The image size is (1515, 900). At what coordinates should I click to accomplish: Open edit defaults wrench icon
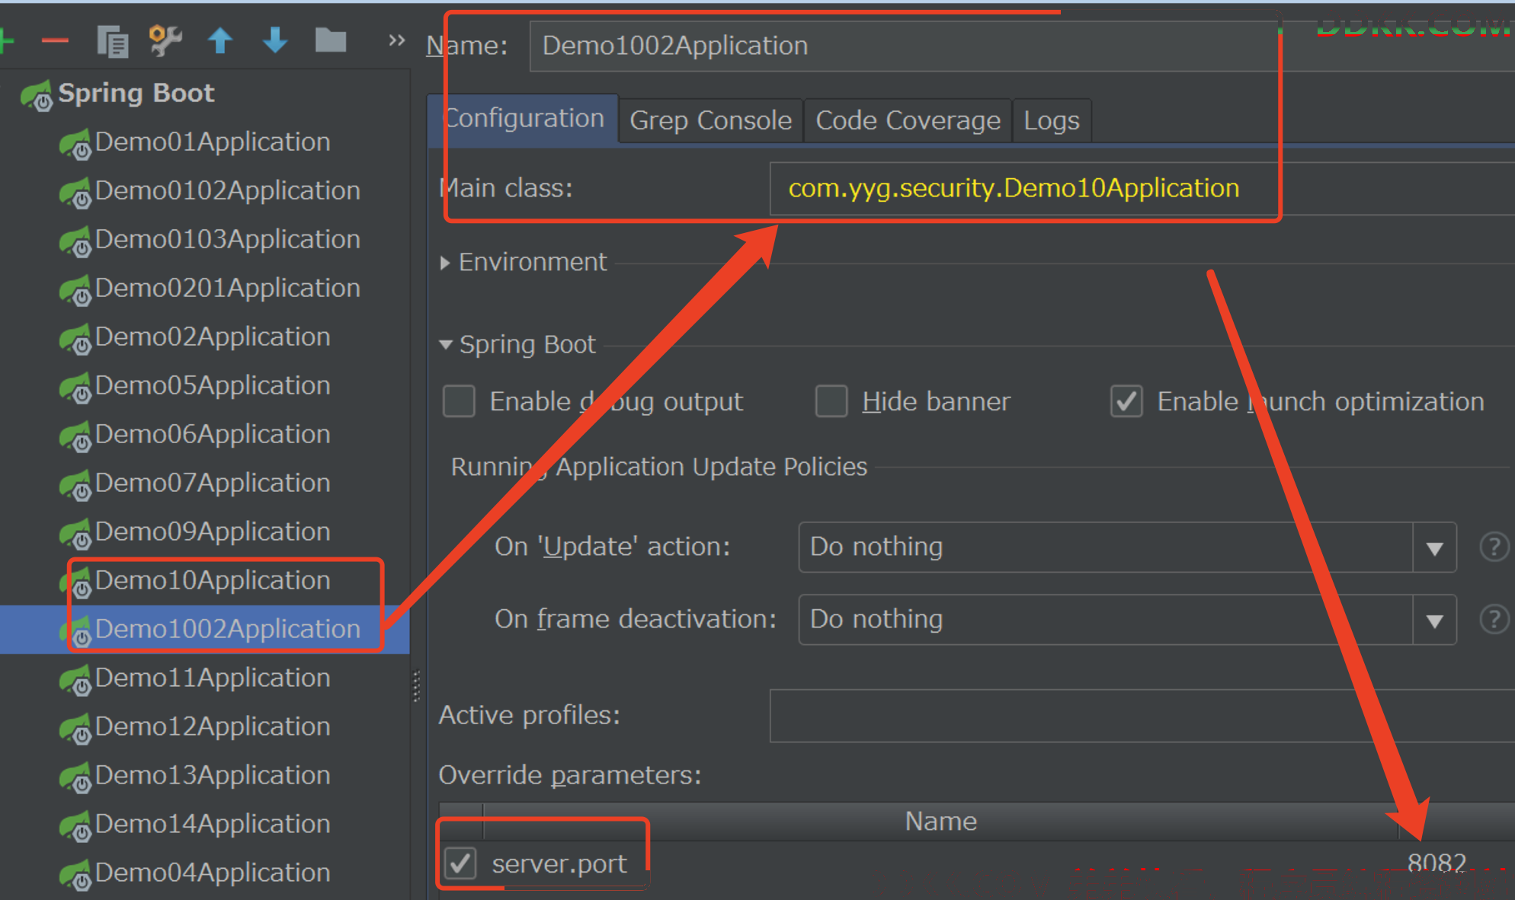(x=165, y=40)
